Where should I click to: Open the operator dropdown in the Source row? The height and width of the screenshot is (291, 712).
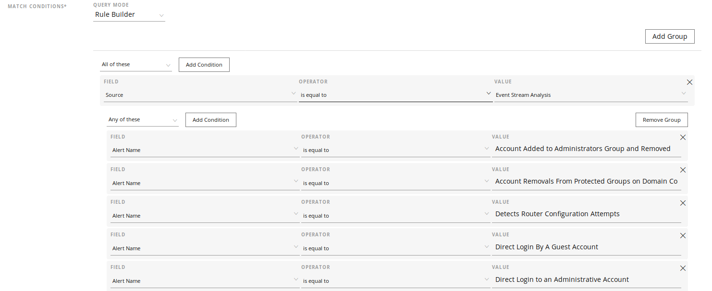click(395, 95)
